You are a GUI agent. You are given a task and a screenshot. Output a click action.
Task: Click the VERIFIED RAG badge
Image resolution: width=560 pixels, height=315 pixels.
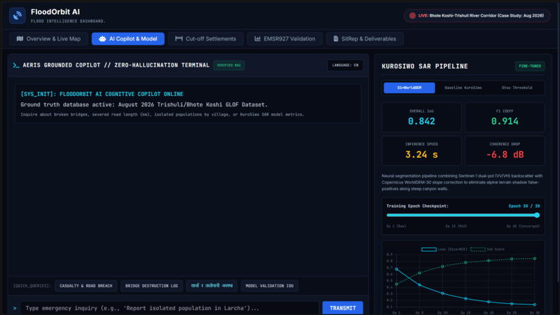[229, 65]
